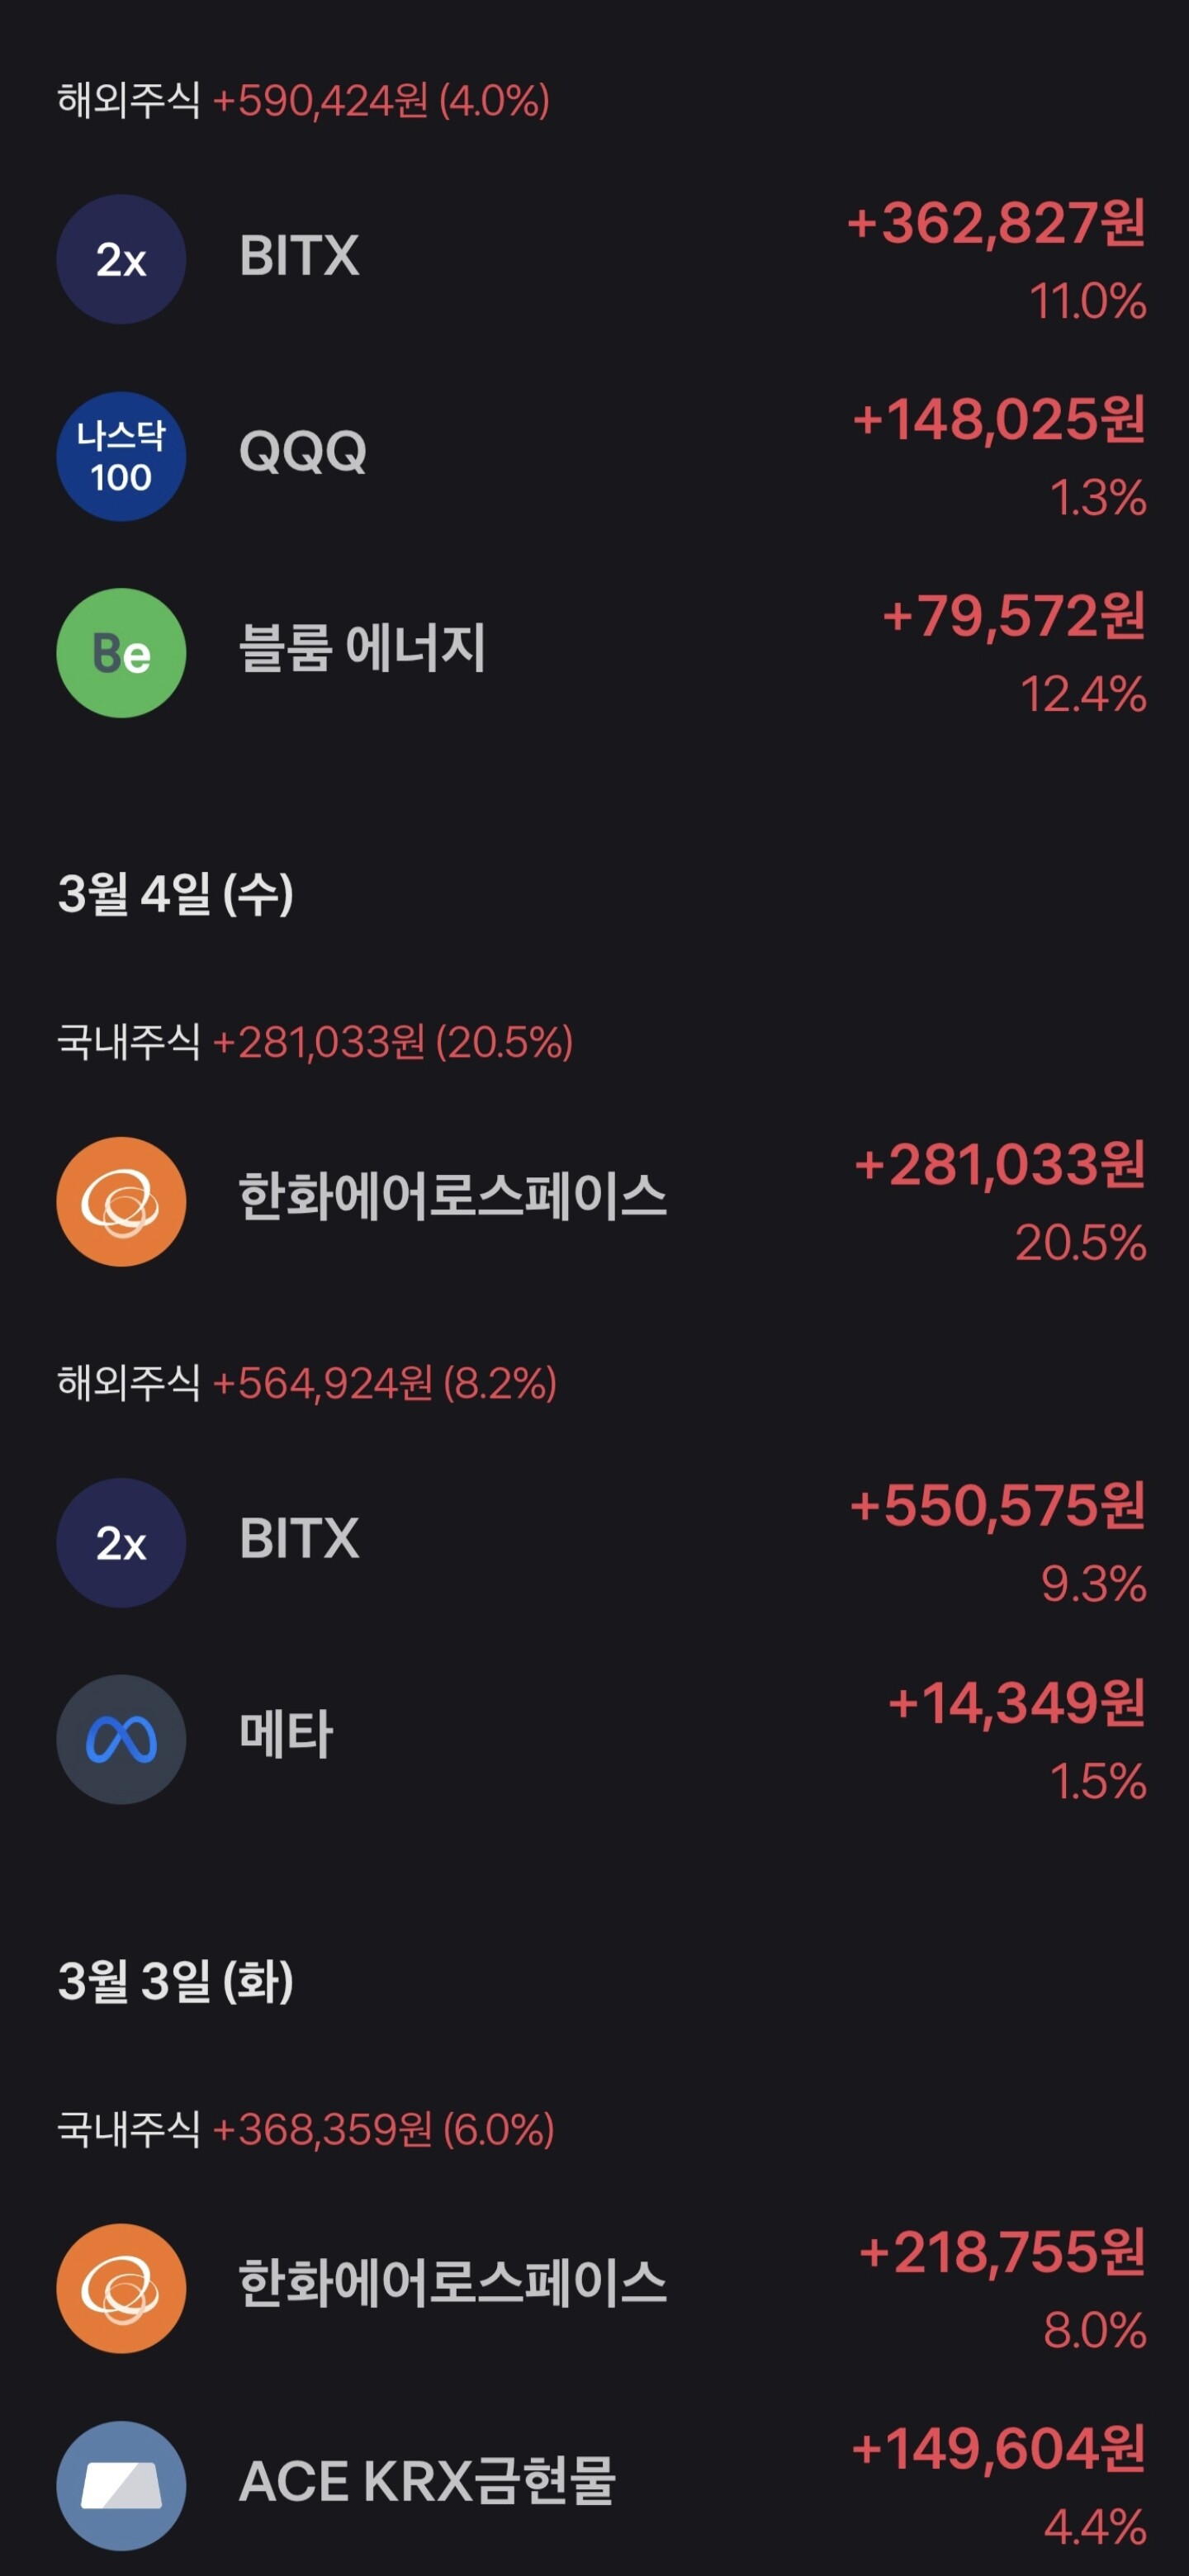
Task: Tap 한화에어로스페이스 logo under 3월 3일
Action: click(x=121, y=2288)
